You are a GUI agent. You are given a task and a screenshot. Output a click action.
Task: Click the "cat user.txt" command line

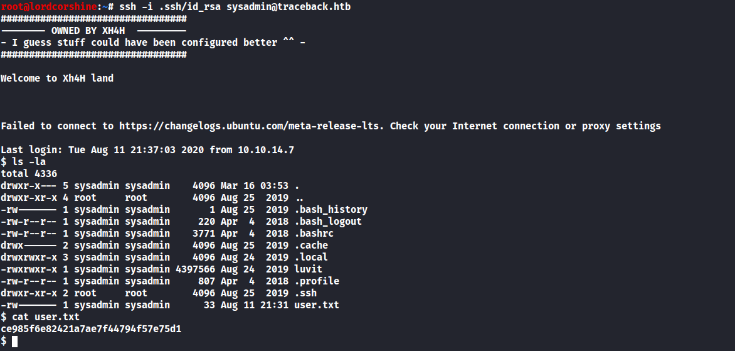(43, 317)
